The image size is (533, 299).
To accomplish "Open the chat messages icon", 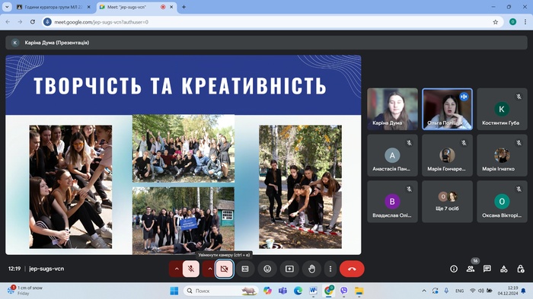I will (487, 269).
